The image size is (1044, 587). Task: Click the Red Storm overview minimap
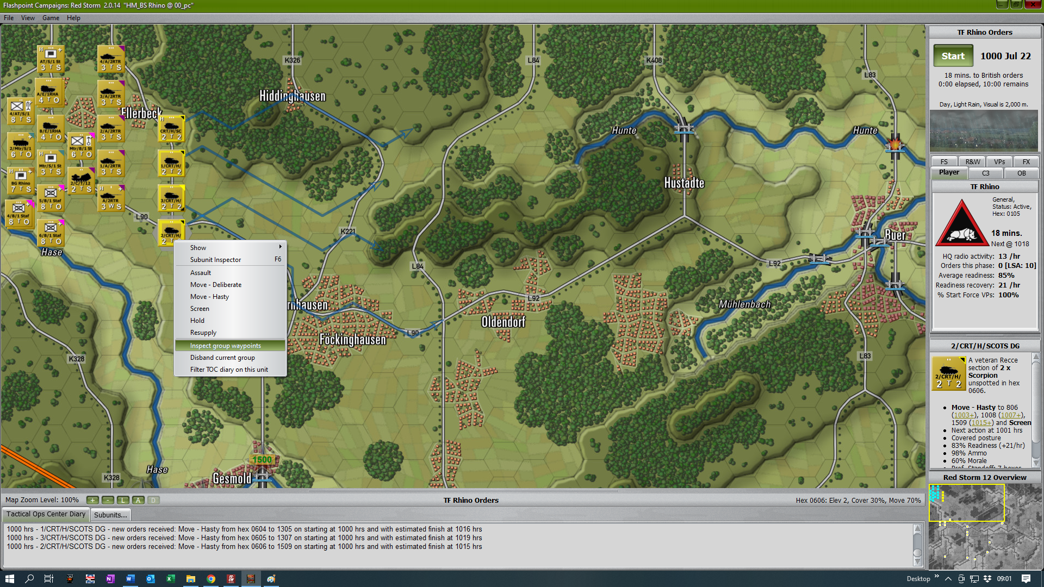point(984,526)
